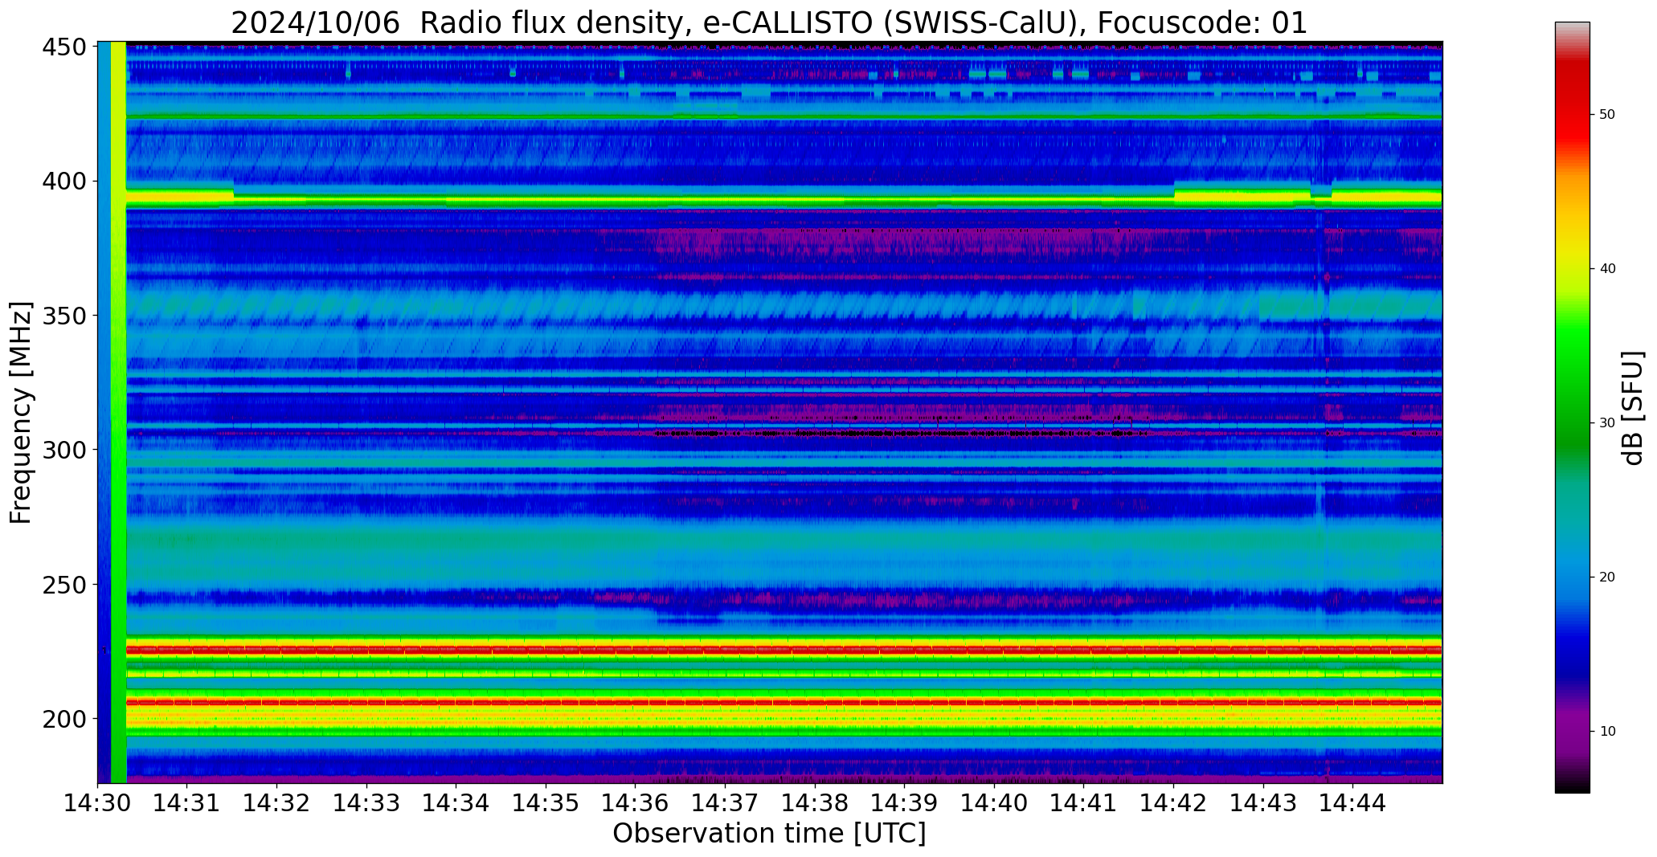Click the colorbar tick label 30
The height and width of the screenshot is (857, 1657).
(x=1607, y=423)
